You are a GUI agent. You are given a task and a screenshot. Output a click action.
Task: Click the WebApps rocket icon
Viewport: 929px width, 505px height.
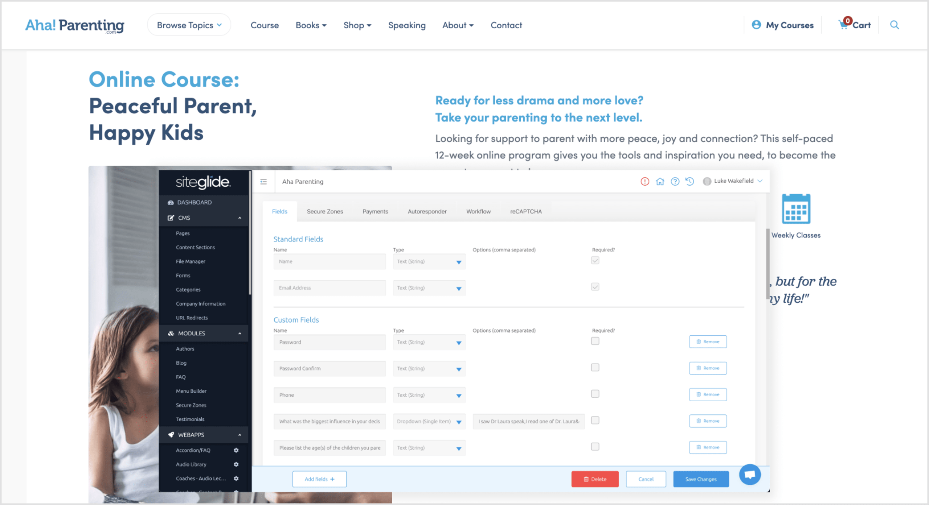(171, 435)
